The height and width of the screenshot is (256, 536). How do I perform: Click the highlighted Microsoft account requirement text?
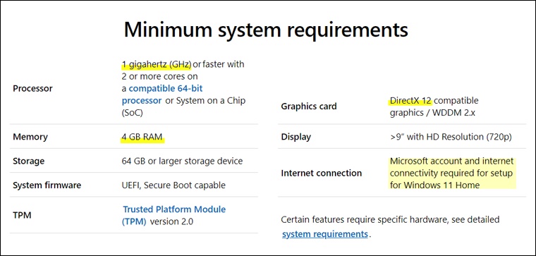pos(452,173)
